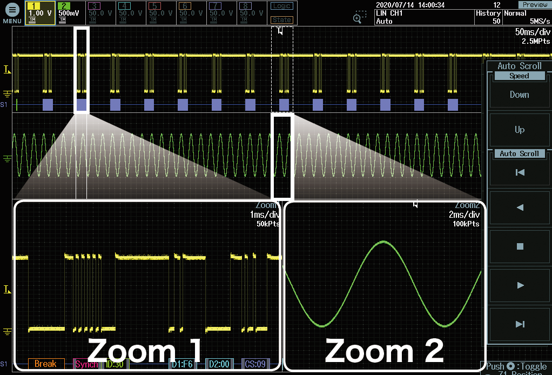552x375 pixels.
Task: Enable channel 3 display
Action: tap(100, 13)
